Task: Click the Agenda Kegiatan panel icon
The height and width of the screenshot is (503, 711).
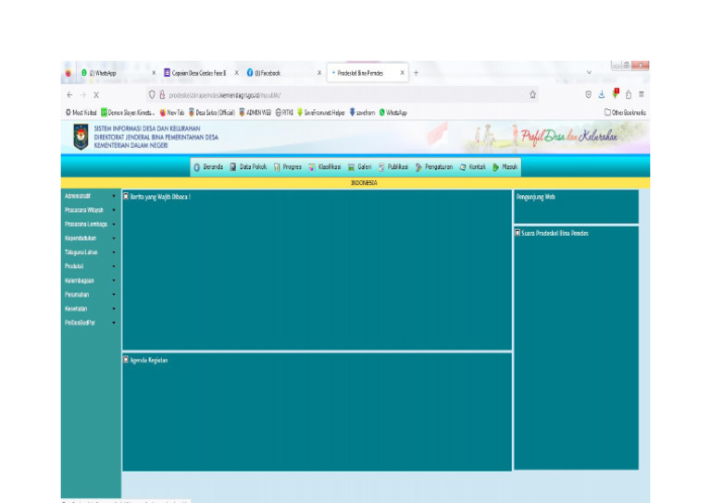Action: pos(126,360)
